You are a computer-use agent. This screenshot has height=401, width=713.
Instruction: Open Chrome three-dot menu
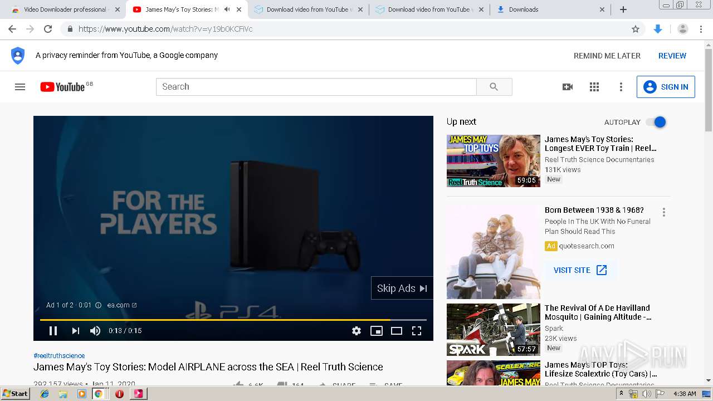click(x=701, y=29)
